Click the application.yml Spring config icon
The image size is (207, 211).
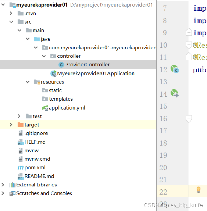(x=45, y=108)
